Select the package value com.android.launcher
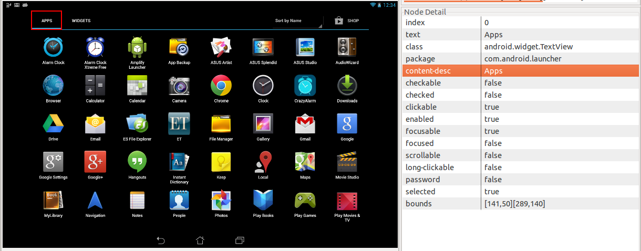This screenshot has width=641, height=251. (x=523, y=58)
